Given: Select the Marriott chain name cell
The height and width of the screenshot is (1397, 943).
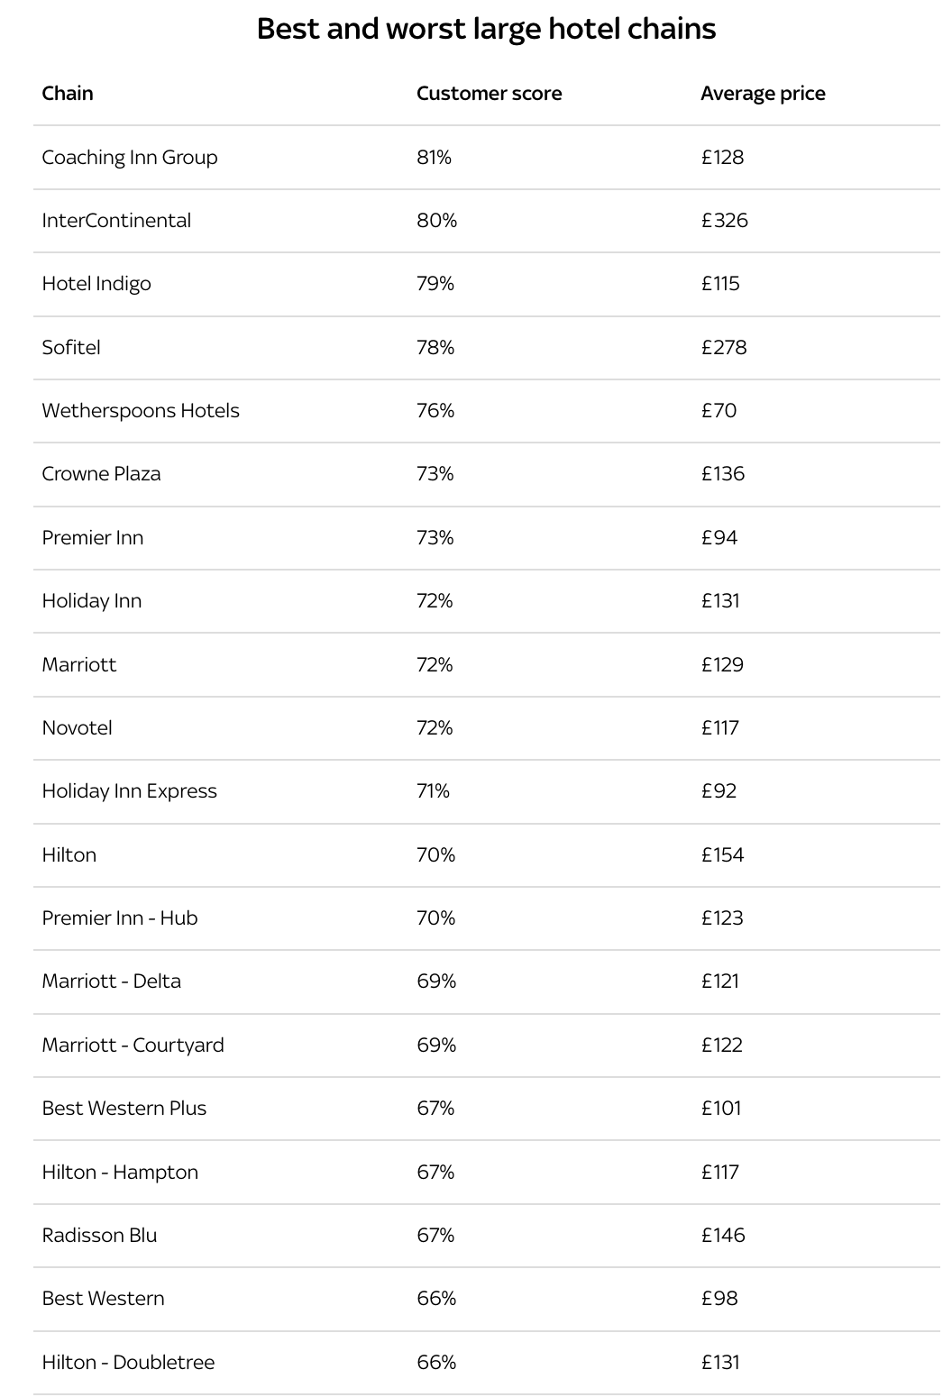Looking at the screenshot, I should point(79,665).
